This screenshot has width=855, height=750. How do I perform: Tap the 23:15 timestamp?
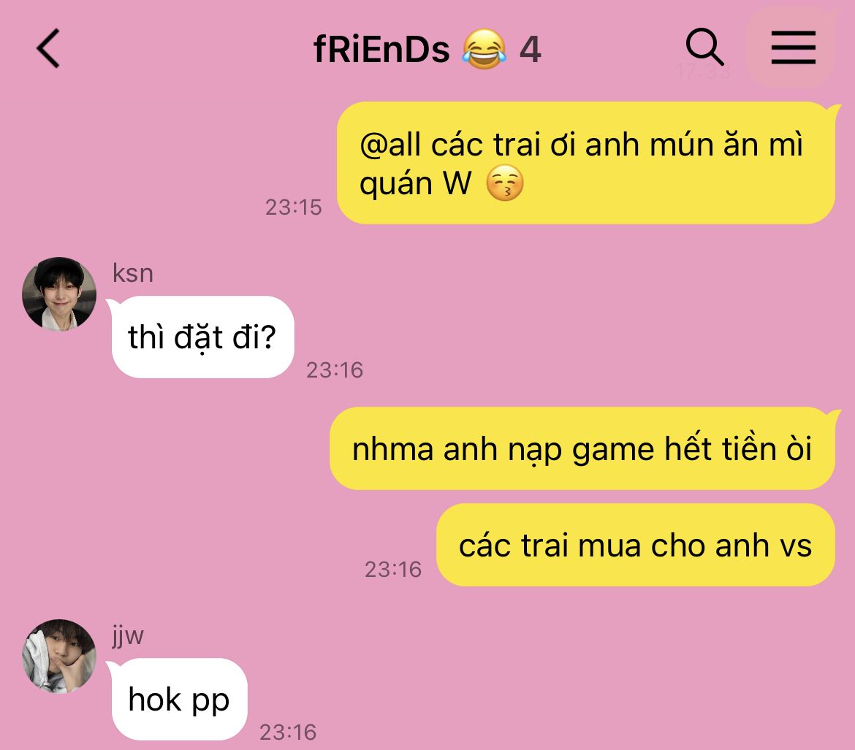coord(293,207)
